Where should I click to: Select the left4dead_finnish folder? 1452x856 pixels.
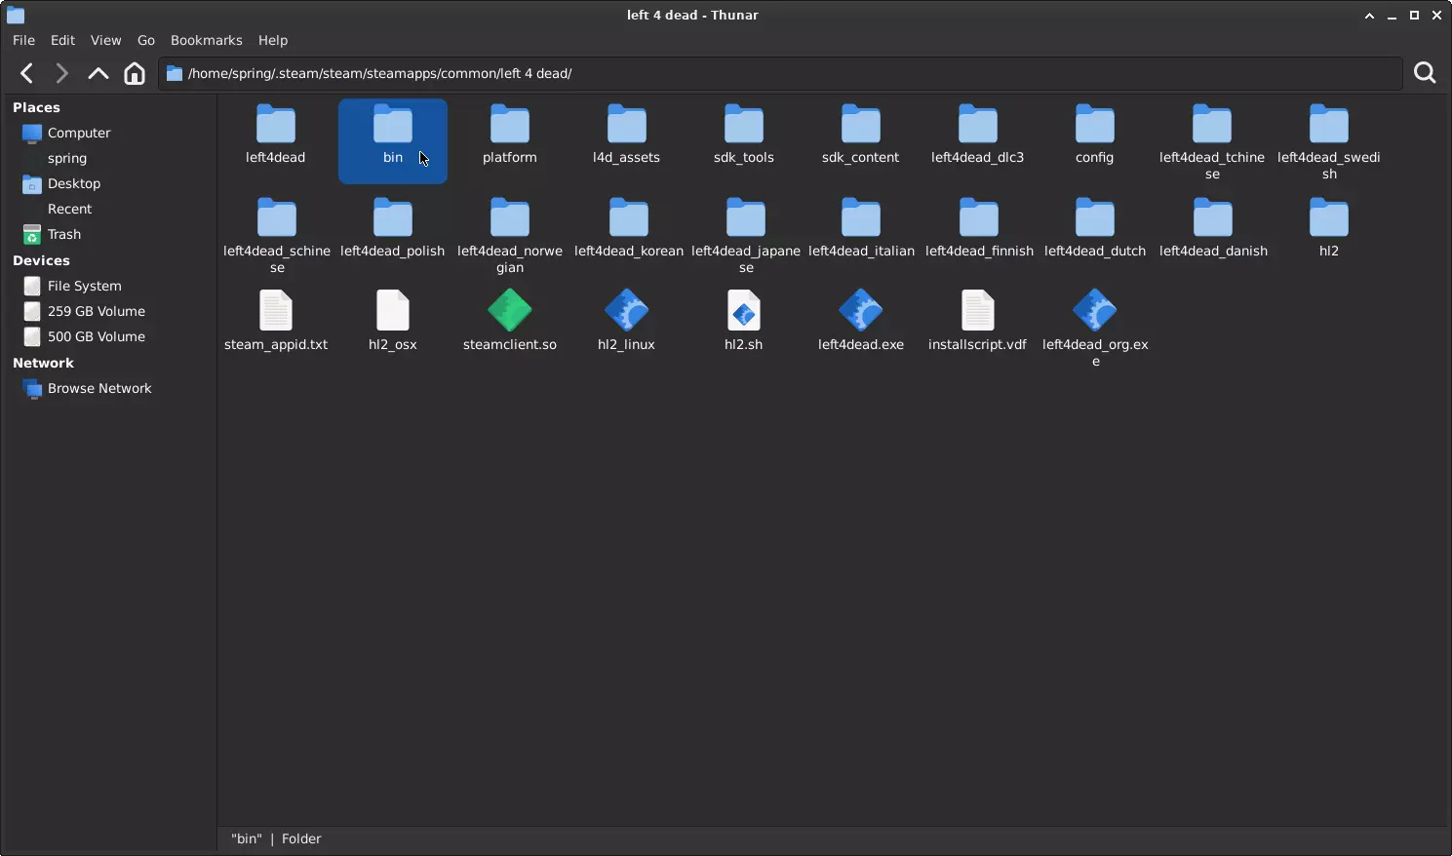979,228
